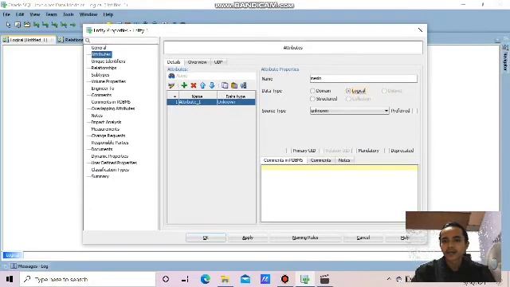Open the Windows Start menu

(x=10, y=279)
